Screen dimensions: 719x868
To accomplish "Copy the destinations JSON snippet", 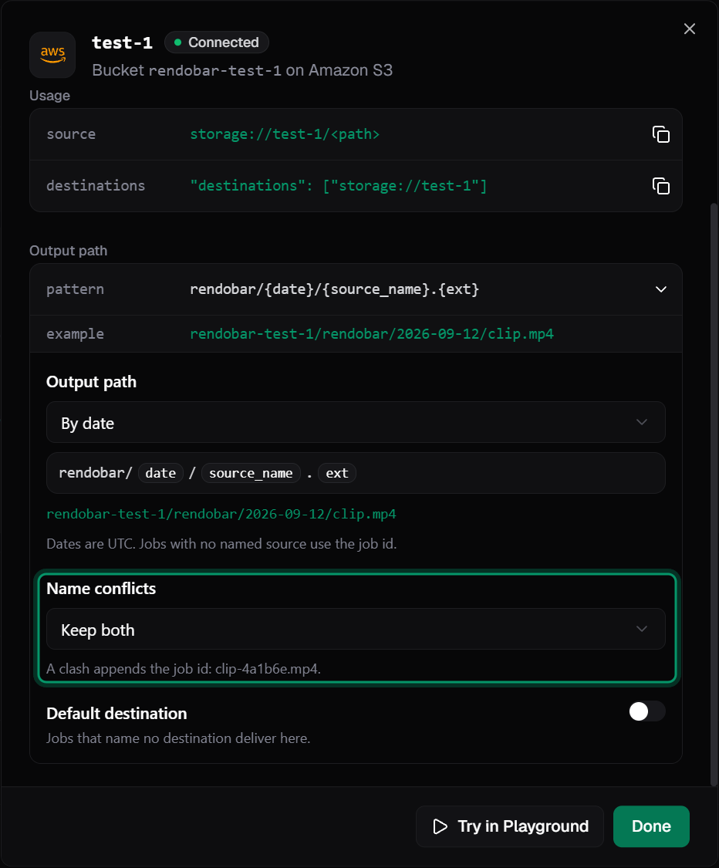I will [x=661, y=186].
